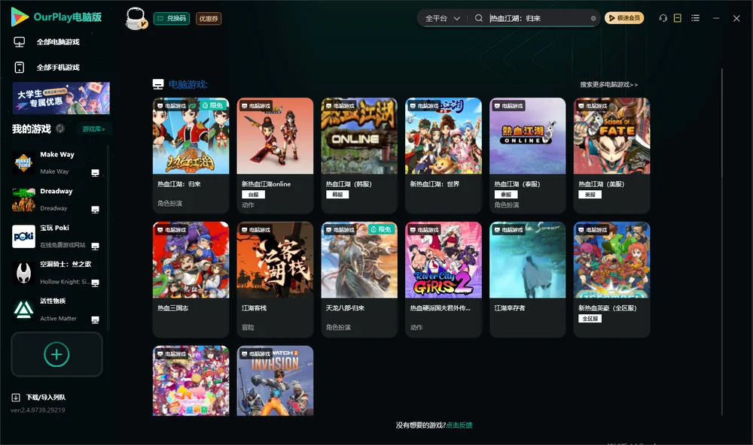This screenshot has height=445, width=753.
Task: Expand the 全平台 platform dropdown
Action: pos(442,18)
